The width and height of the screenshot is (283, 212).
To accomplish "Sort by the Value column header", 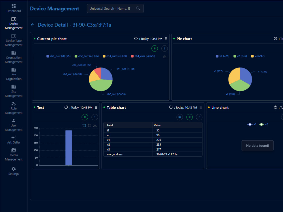I will 177,125.
